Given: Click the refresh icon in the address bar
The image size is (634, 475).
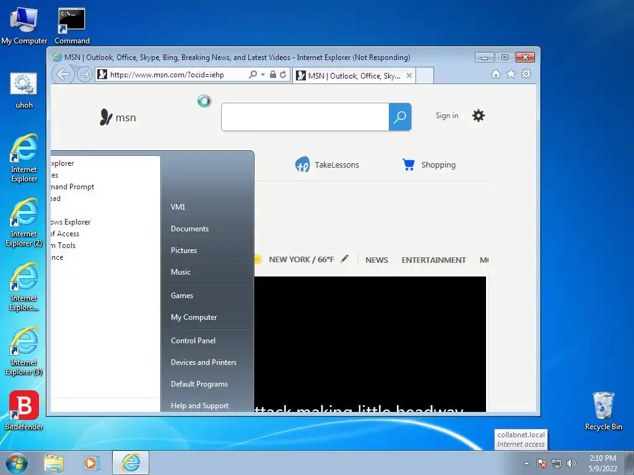Looking at the screenshot, I should (283, 74).
